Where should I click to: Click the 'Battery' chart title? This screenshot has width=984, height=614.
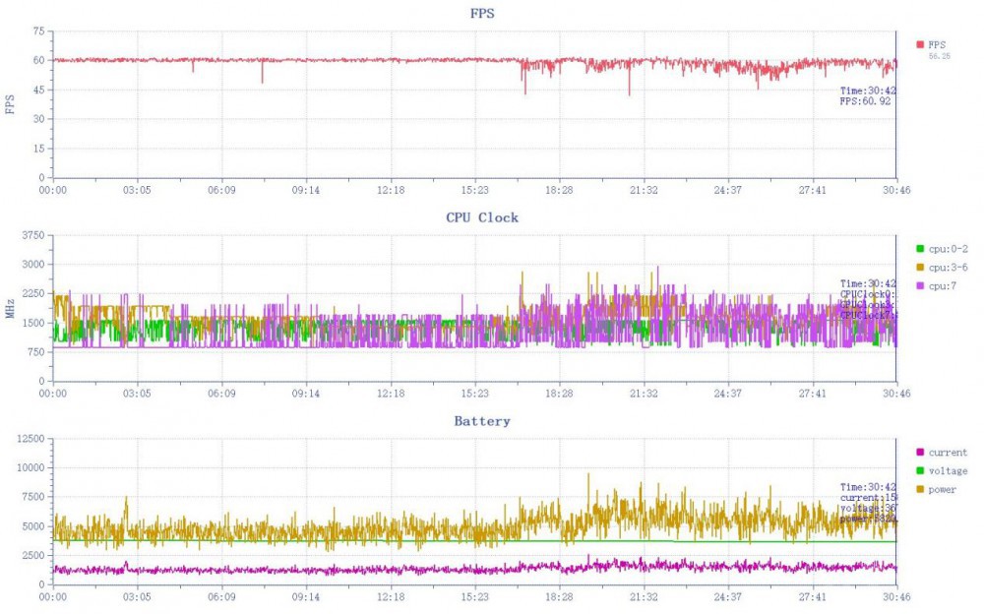point(482,420)
